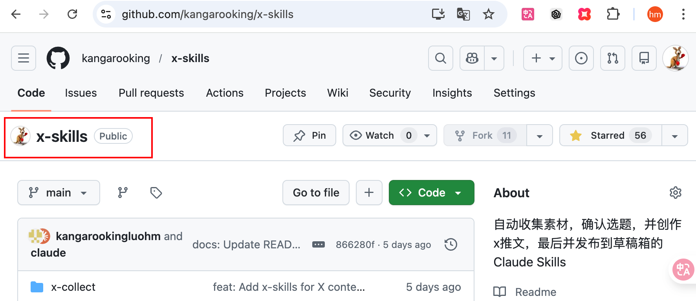This screenshot has height=301, width=696.
Task: Open the Copilot chat icon
Action: (472, 58)
